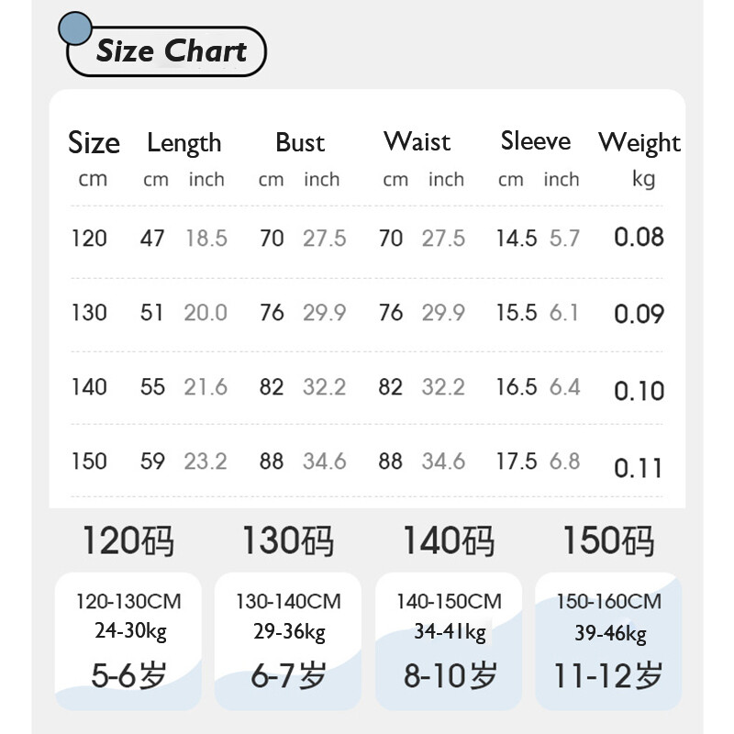
Task: Click the Bust column header
Action: [x=300, y=143]
